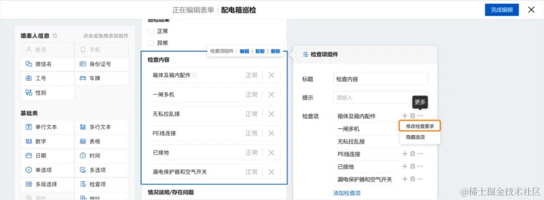
Task: Select the 异常 radio option
Action: [x=151, y=43]
